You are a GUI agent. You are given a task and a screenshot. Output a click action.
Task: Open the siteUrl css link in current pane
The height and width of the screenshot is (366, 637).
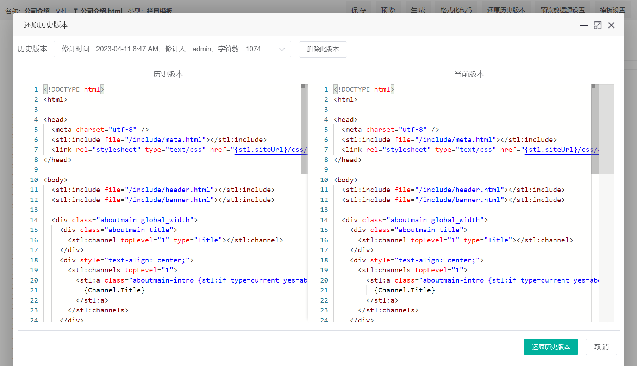coord(561,150)
